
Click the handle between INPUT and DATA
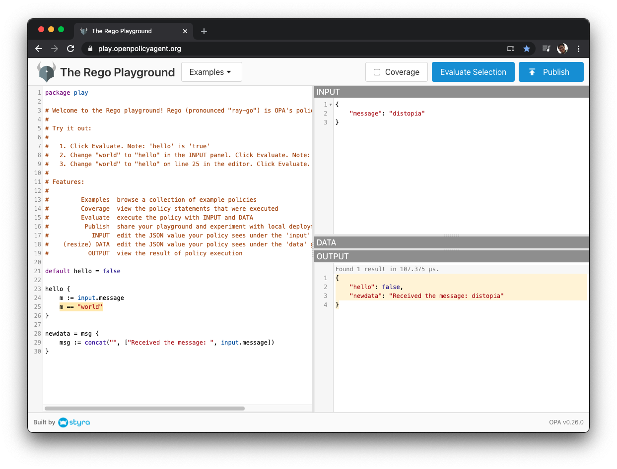point(452,235)
